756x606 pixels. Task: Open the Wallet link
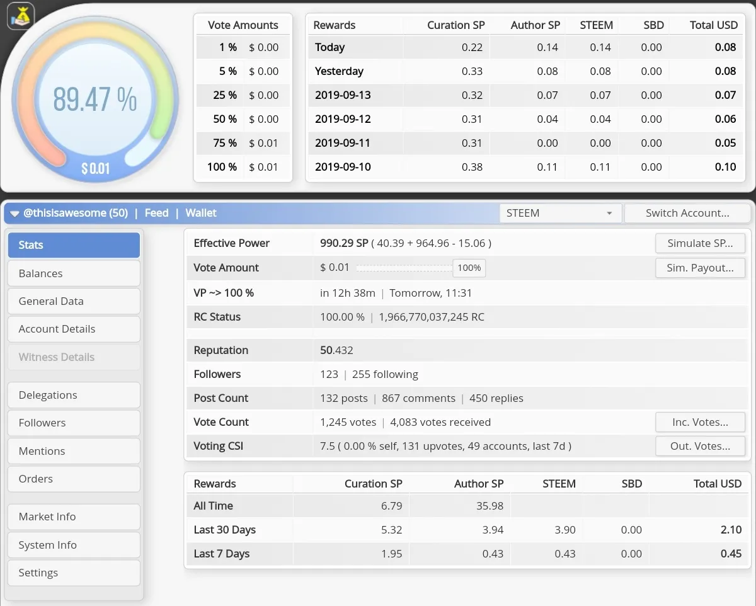(201, 213)
